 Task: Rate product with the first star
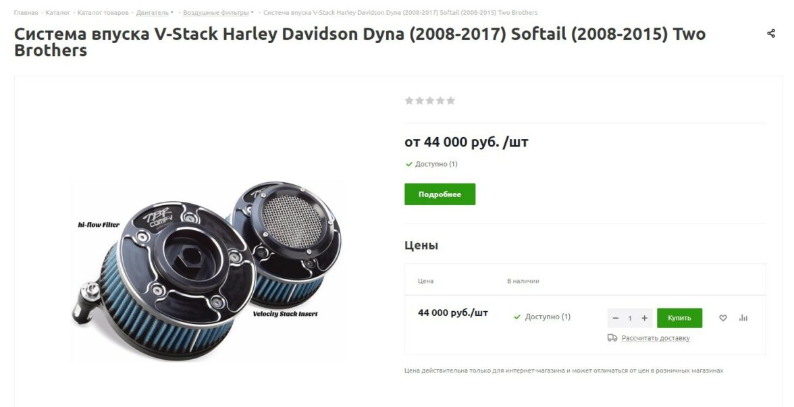click(x=409, y=101)
